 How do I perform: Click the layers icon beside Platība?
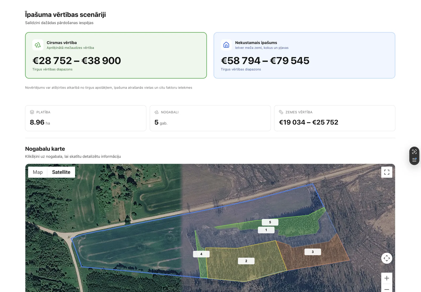[32, 112]
